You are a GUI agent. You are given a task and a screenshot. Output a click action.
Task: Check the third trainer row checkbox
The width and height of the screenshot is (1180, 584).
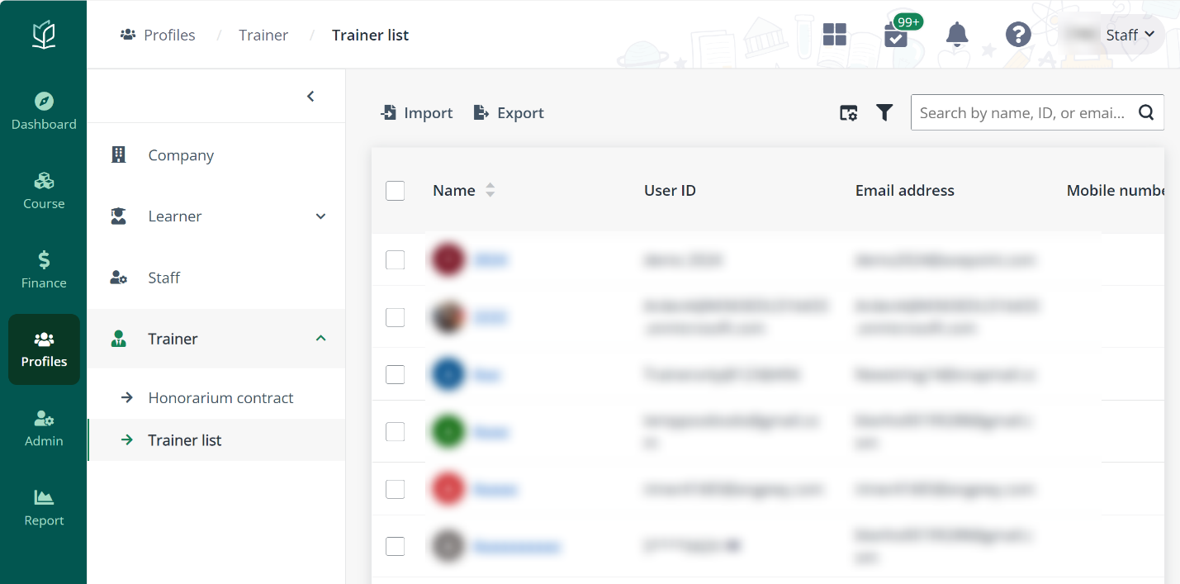point(396,374)
